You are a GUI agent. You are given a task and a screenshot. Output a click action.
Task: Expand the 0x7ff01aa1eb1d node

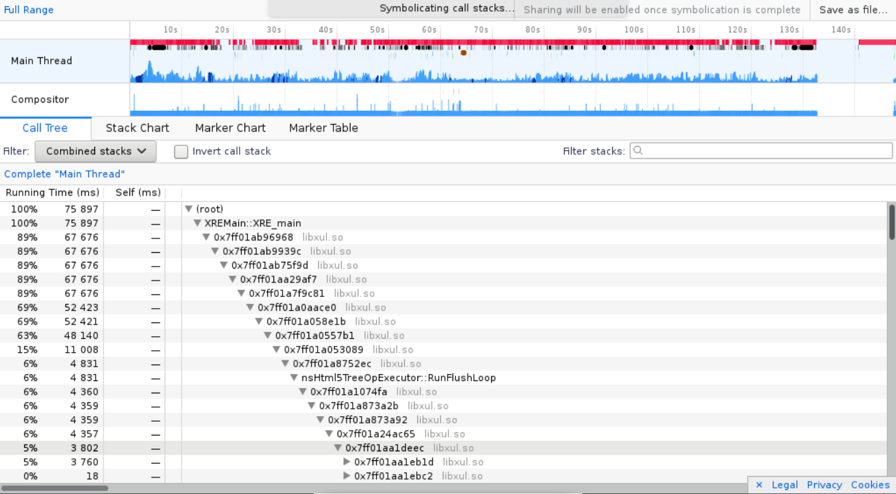(347, 462)
